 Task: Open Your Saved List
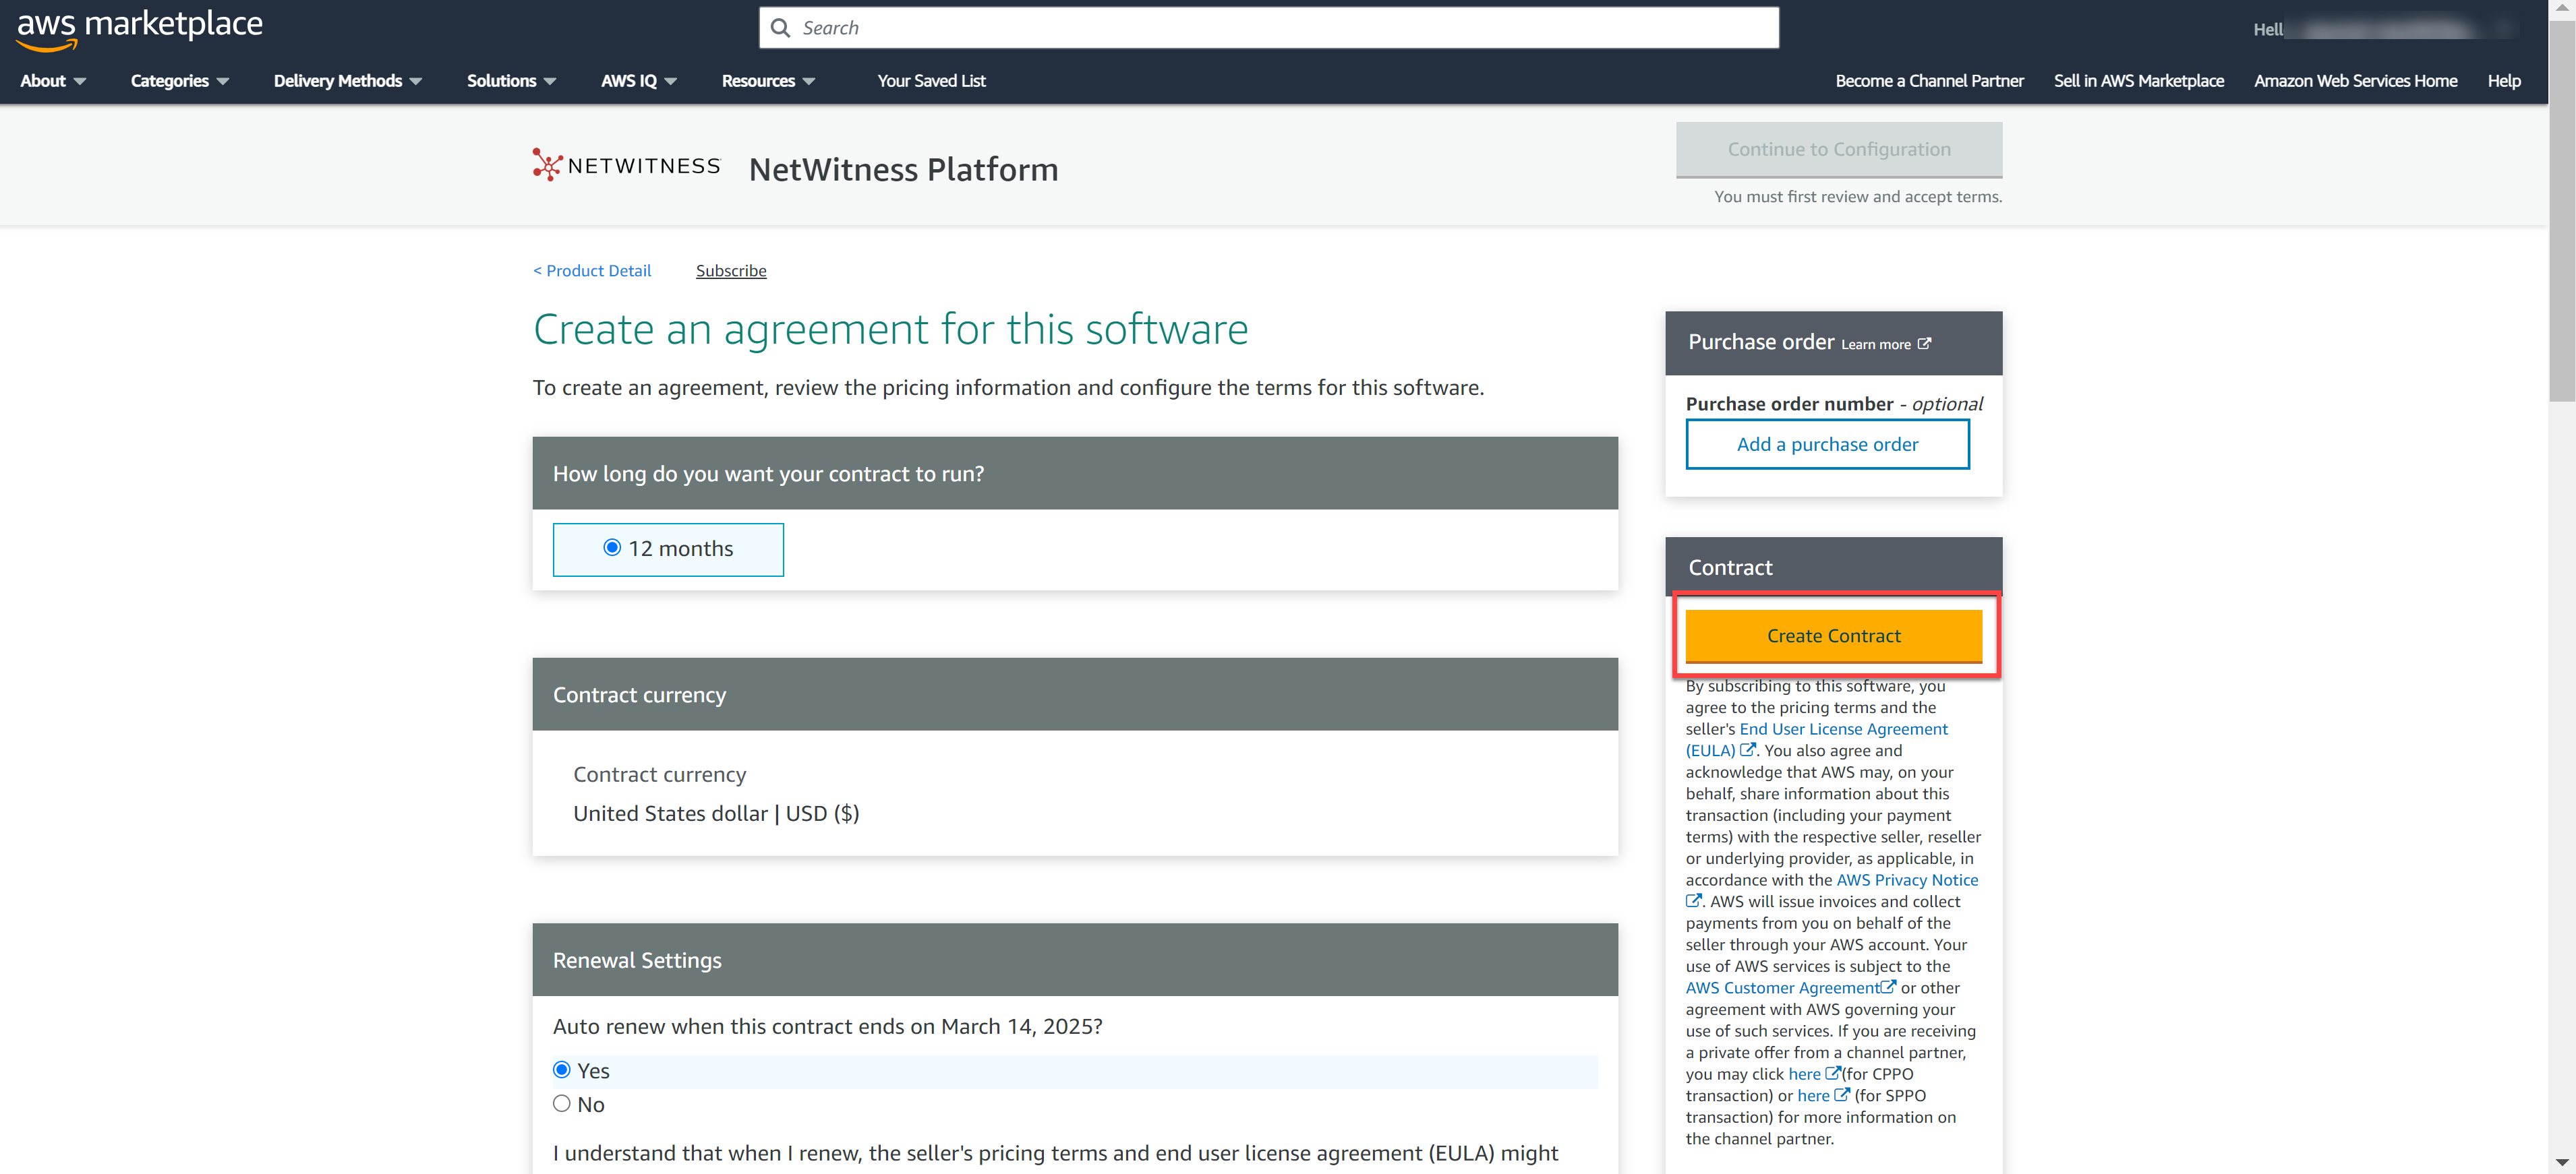(931, 81)
